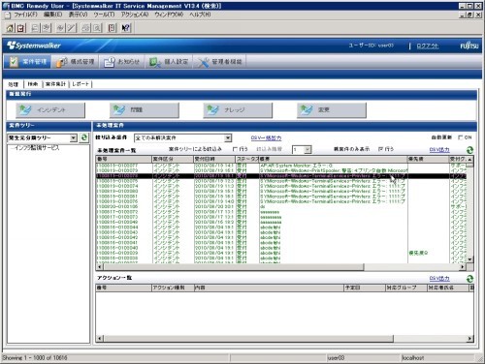The height and width of the screenshot is (364, 485).
Task: Open the ヘルプ(H) menu
Action: [200, 15]
